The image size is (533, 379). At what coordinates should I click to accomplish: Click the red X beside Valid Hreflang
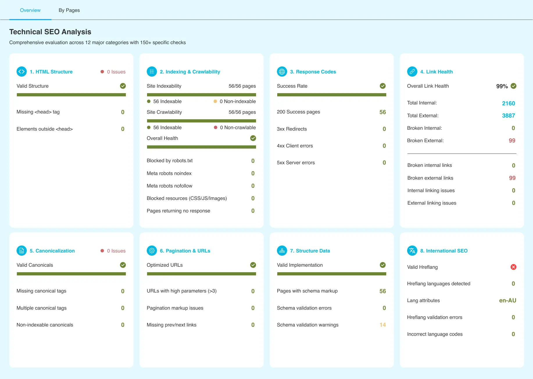513,267
